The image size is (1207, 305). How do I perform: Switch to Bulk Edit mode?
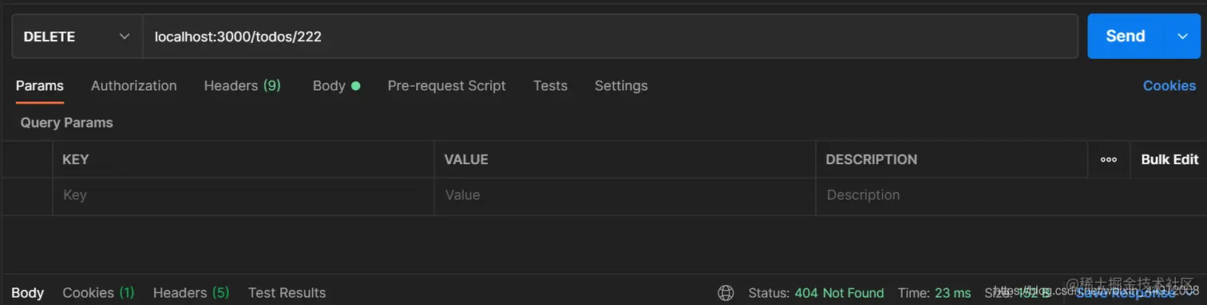point(1169,159)
